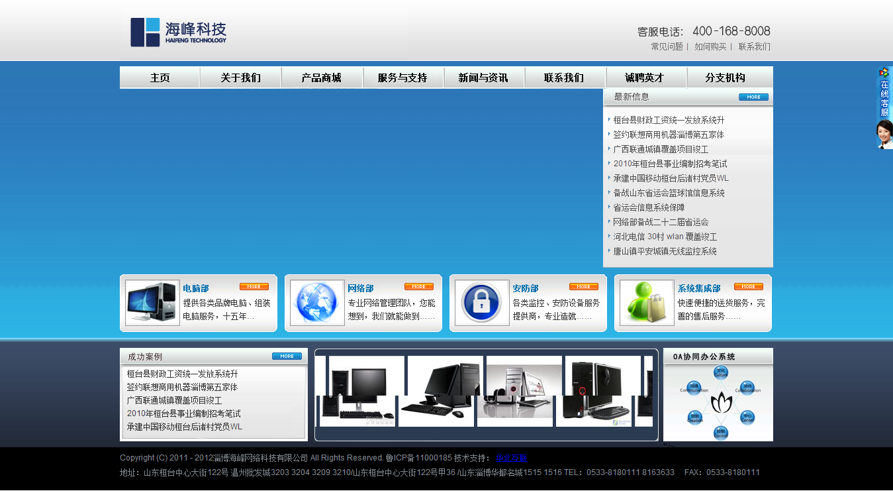The image size is (893, 491).
Task: Open the 安防部 padlock icon
Action: coord(482,303)
